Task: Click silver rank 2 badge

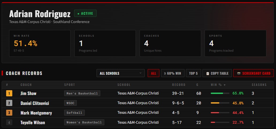Action: tap(9, 103)
